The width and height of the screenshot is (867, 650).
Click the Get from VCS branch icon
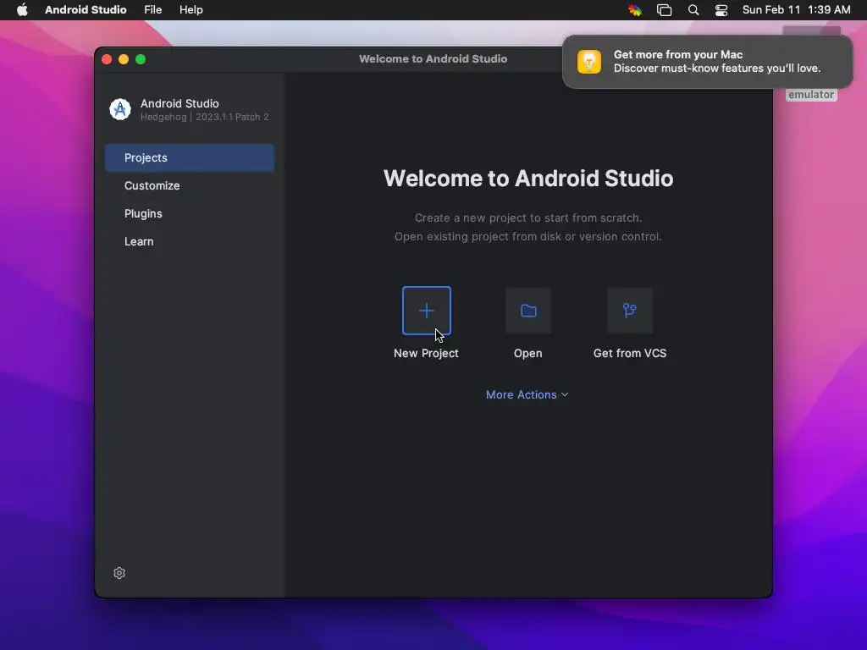(x=630, y=311)
